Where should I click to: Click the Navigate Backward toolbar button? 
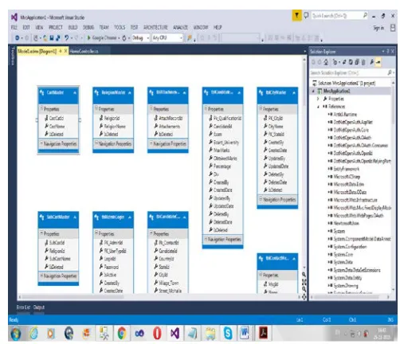pos(17,38)
